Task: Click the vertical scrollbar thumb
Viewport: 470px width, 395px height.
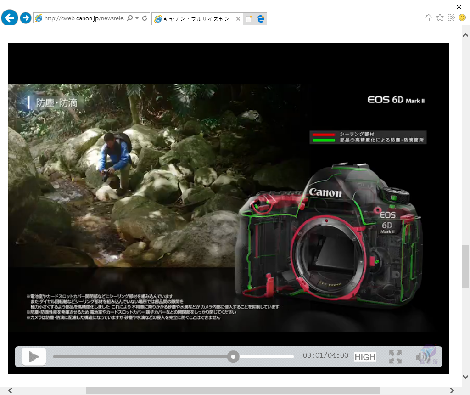Action: 465,266
